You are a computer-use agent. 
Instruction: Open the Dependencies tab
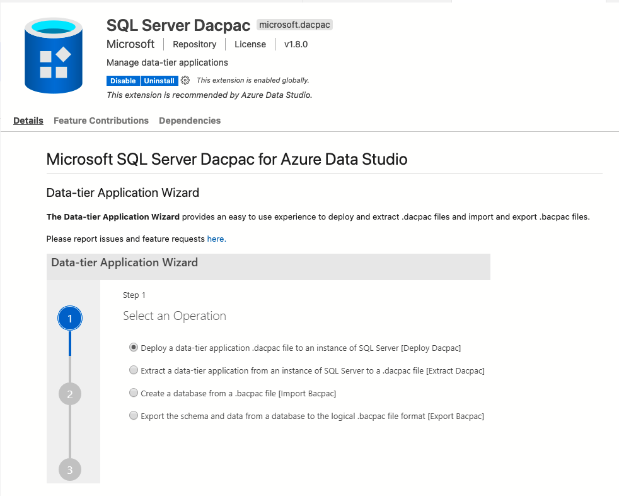pyautogui.click(x=190, y=121)
